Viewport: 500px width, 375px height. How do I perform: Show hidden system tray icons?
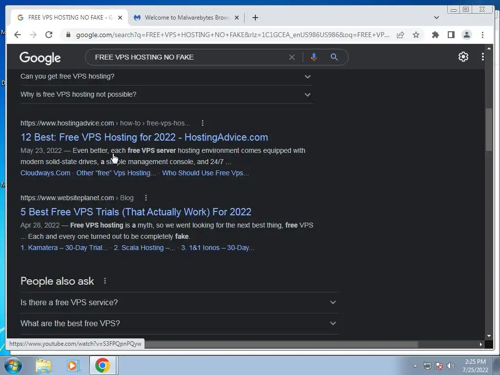(415, 366)
